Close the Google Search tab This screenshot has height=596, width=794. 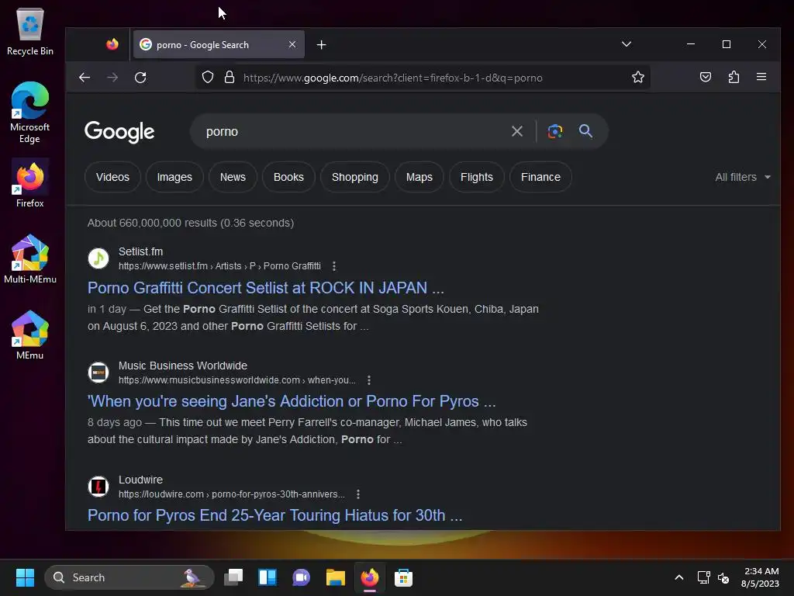pos(292,44)
